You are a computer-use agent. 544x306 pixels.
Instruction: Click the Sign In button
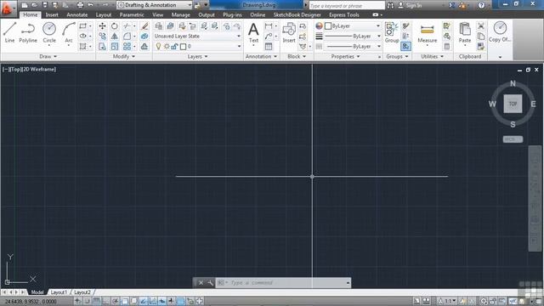pyautogui.click(x=410, y=5)
